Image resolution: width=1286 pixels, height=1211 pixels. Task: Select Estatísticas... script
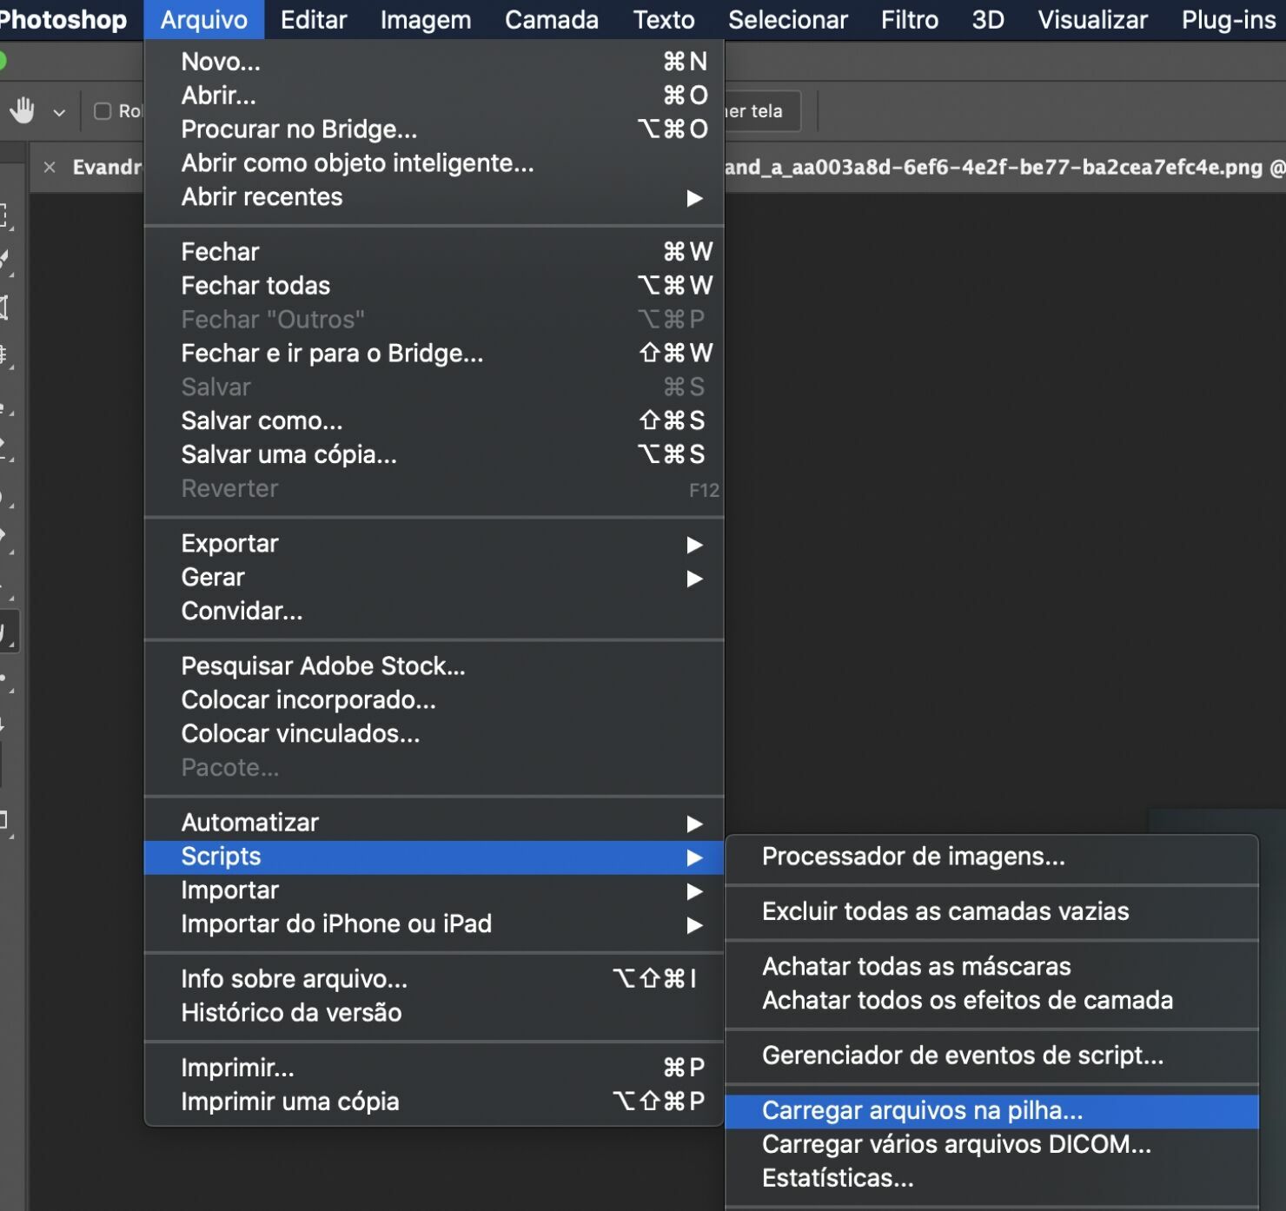click(991, 1179)
